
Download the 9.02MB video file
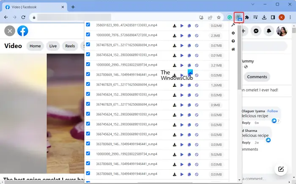[174, 155]
